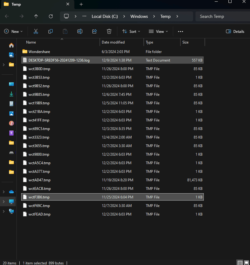The height and width of the screenshot is (265, 250).
Task: Click the Search Temp field
Action: coord(223,16)
